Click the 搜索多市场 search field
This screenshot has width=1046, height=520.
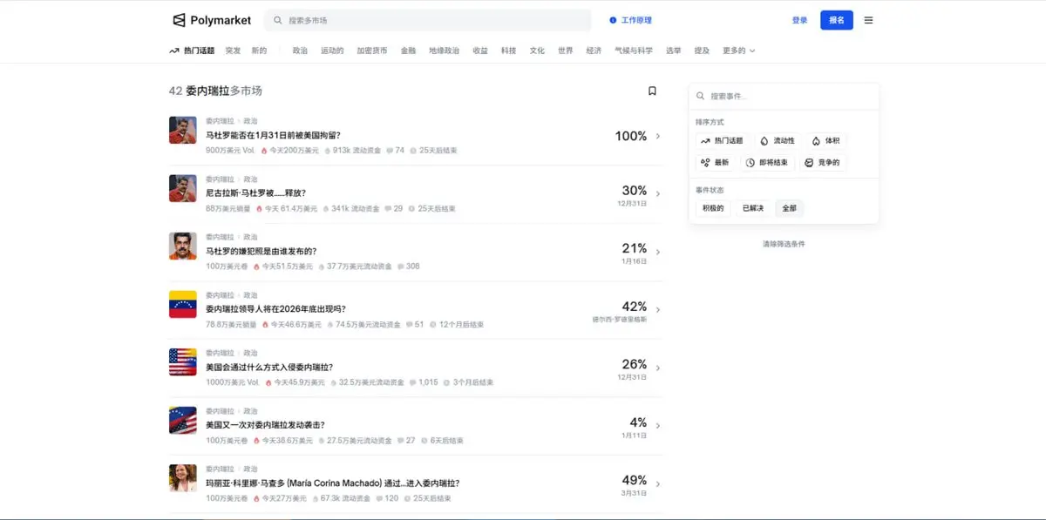[x=428, y=20]
